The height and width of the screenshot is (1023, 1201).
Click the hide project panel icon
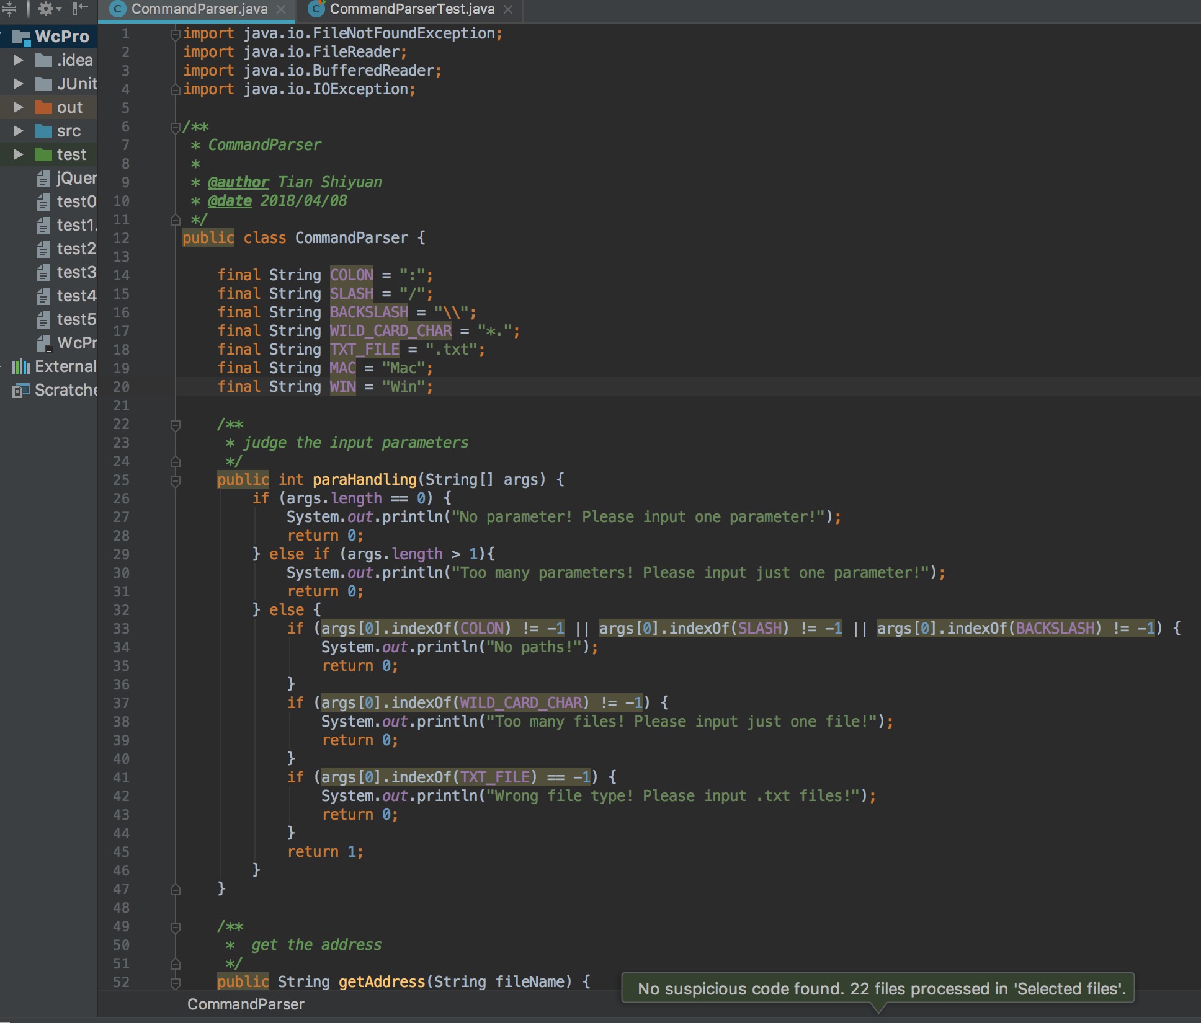point(81,9)
